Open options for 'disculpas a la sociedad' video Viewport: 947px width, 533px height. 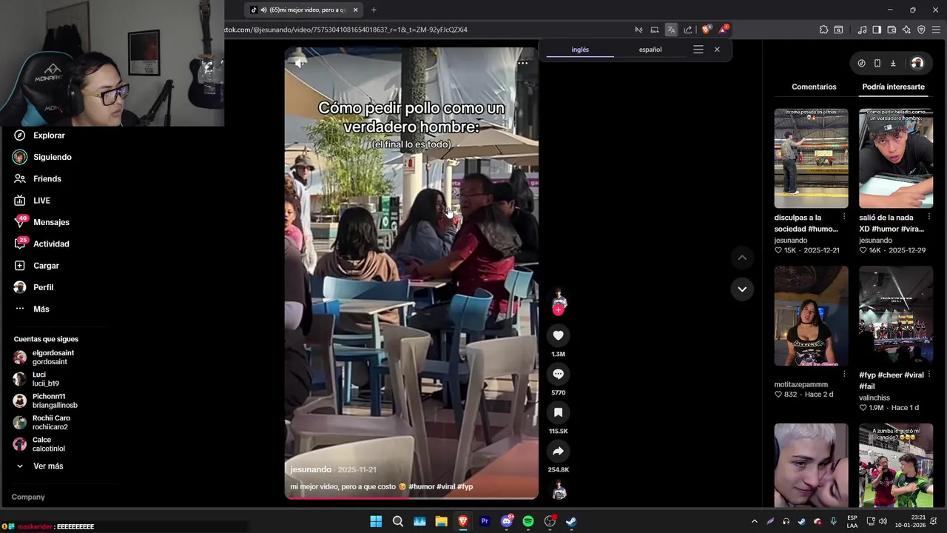click(844, 217)
